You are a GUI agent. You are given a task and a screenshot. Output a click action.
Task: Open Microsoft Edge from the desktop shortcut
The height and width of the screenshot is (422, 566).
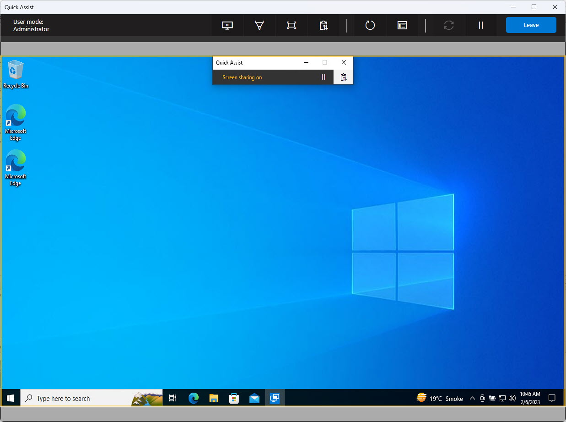(16, 121)
